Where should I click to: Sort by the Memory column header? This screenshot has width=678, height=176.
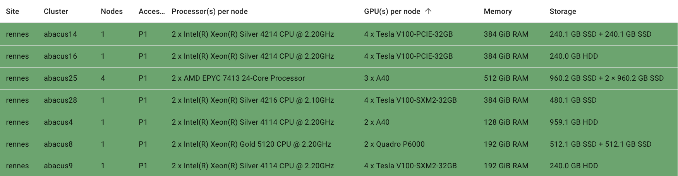pos(498,12)
